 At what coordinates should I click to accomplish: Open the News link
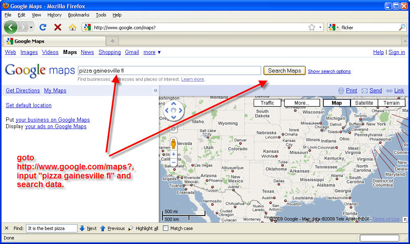[x=87, y=52]
